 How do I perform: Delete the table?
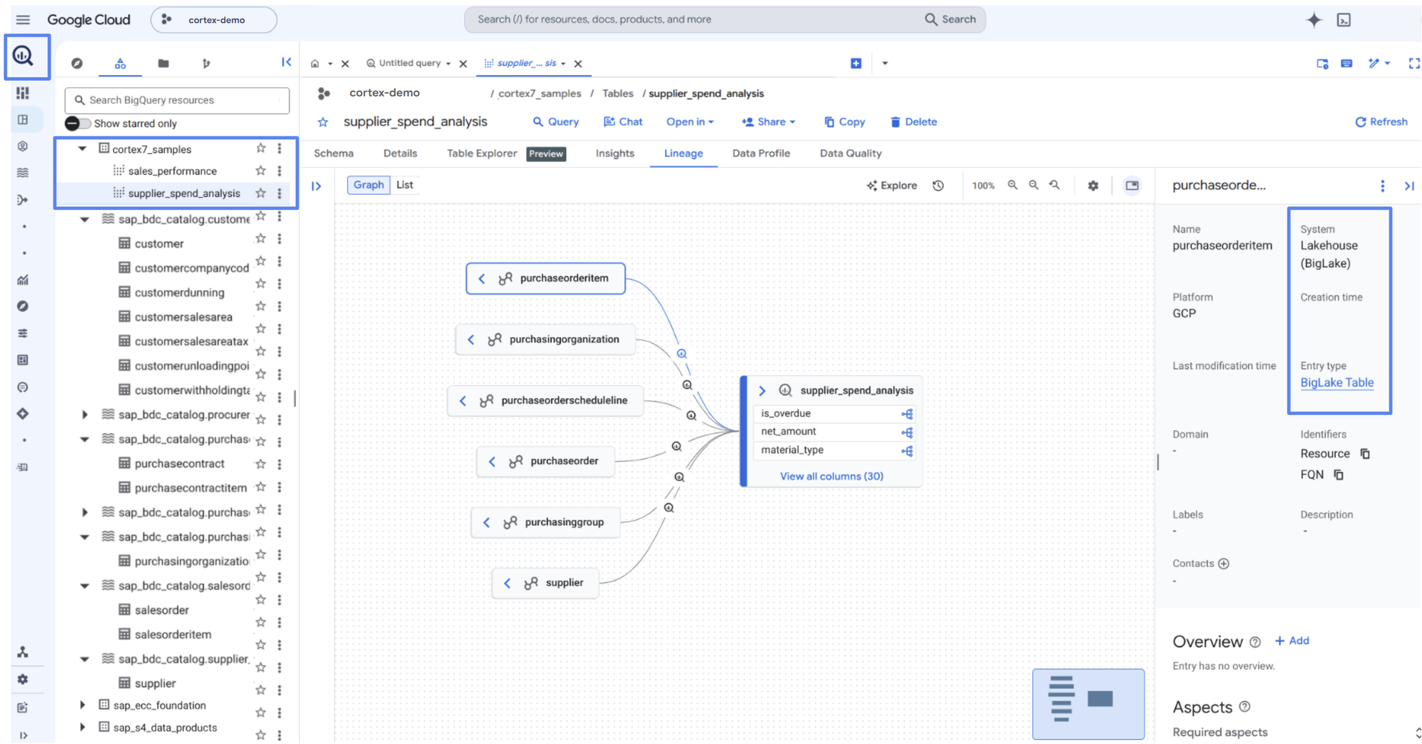(x=913, y=122)
